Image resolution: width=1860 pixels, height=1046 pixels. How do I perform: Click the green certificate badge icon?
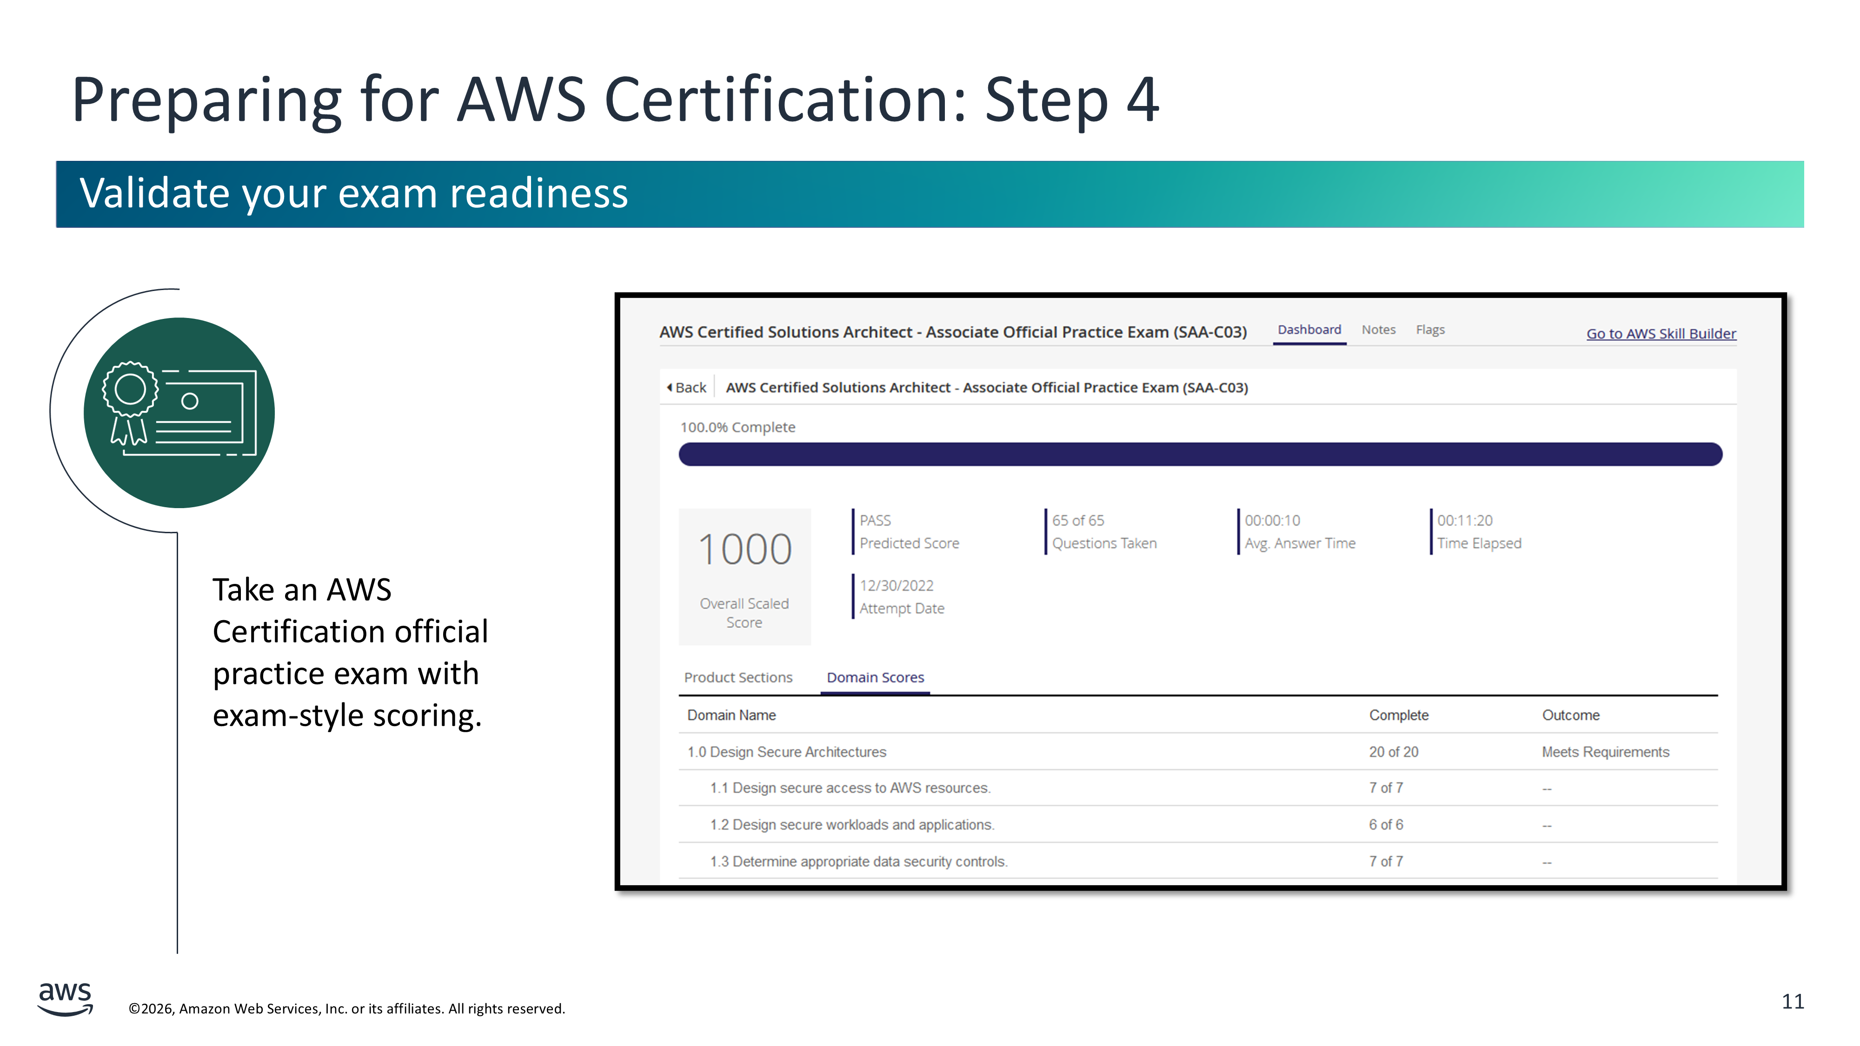tap(179, 412)
